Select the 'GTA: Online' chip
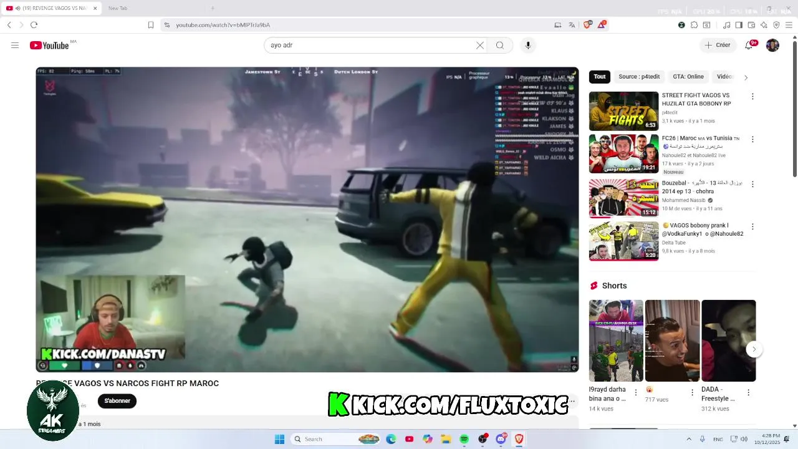This screenshot has height=449, width=798. pyautogui.click(x=688, y=77)
